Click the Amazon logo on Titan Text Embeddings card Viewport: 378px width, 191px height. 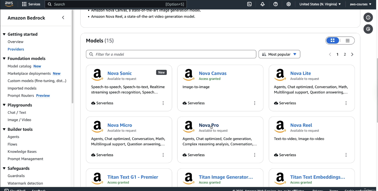pos(280,179)
